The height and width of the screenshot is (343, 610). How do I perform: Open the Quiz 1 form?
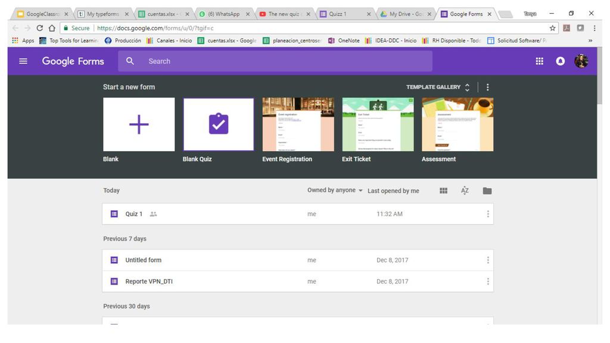point(298,214)
